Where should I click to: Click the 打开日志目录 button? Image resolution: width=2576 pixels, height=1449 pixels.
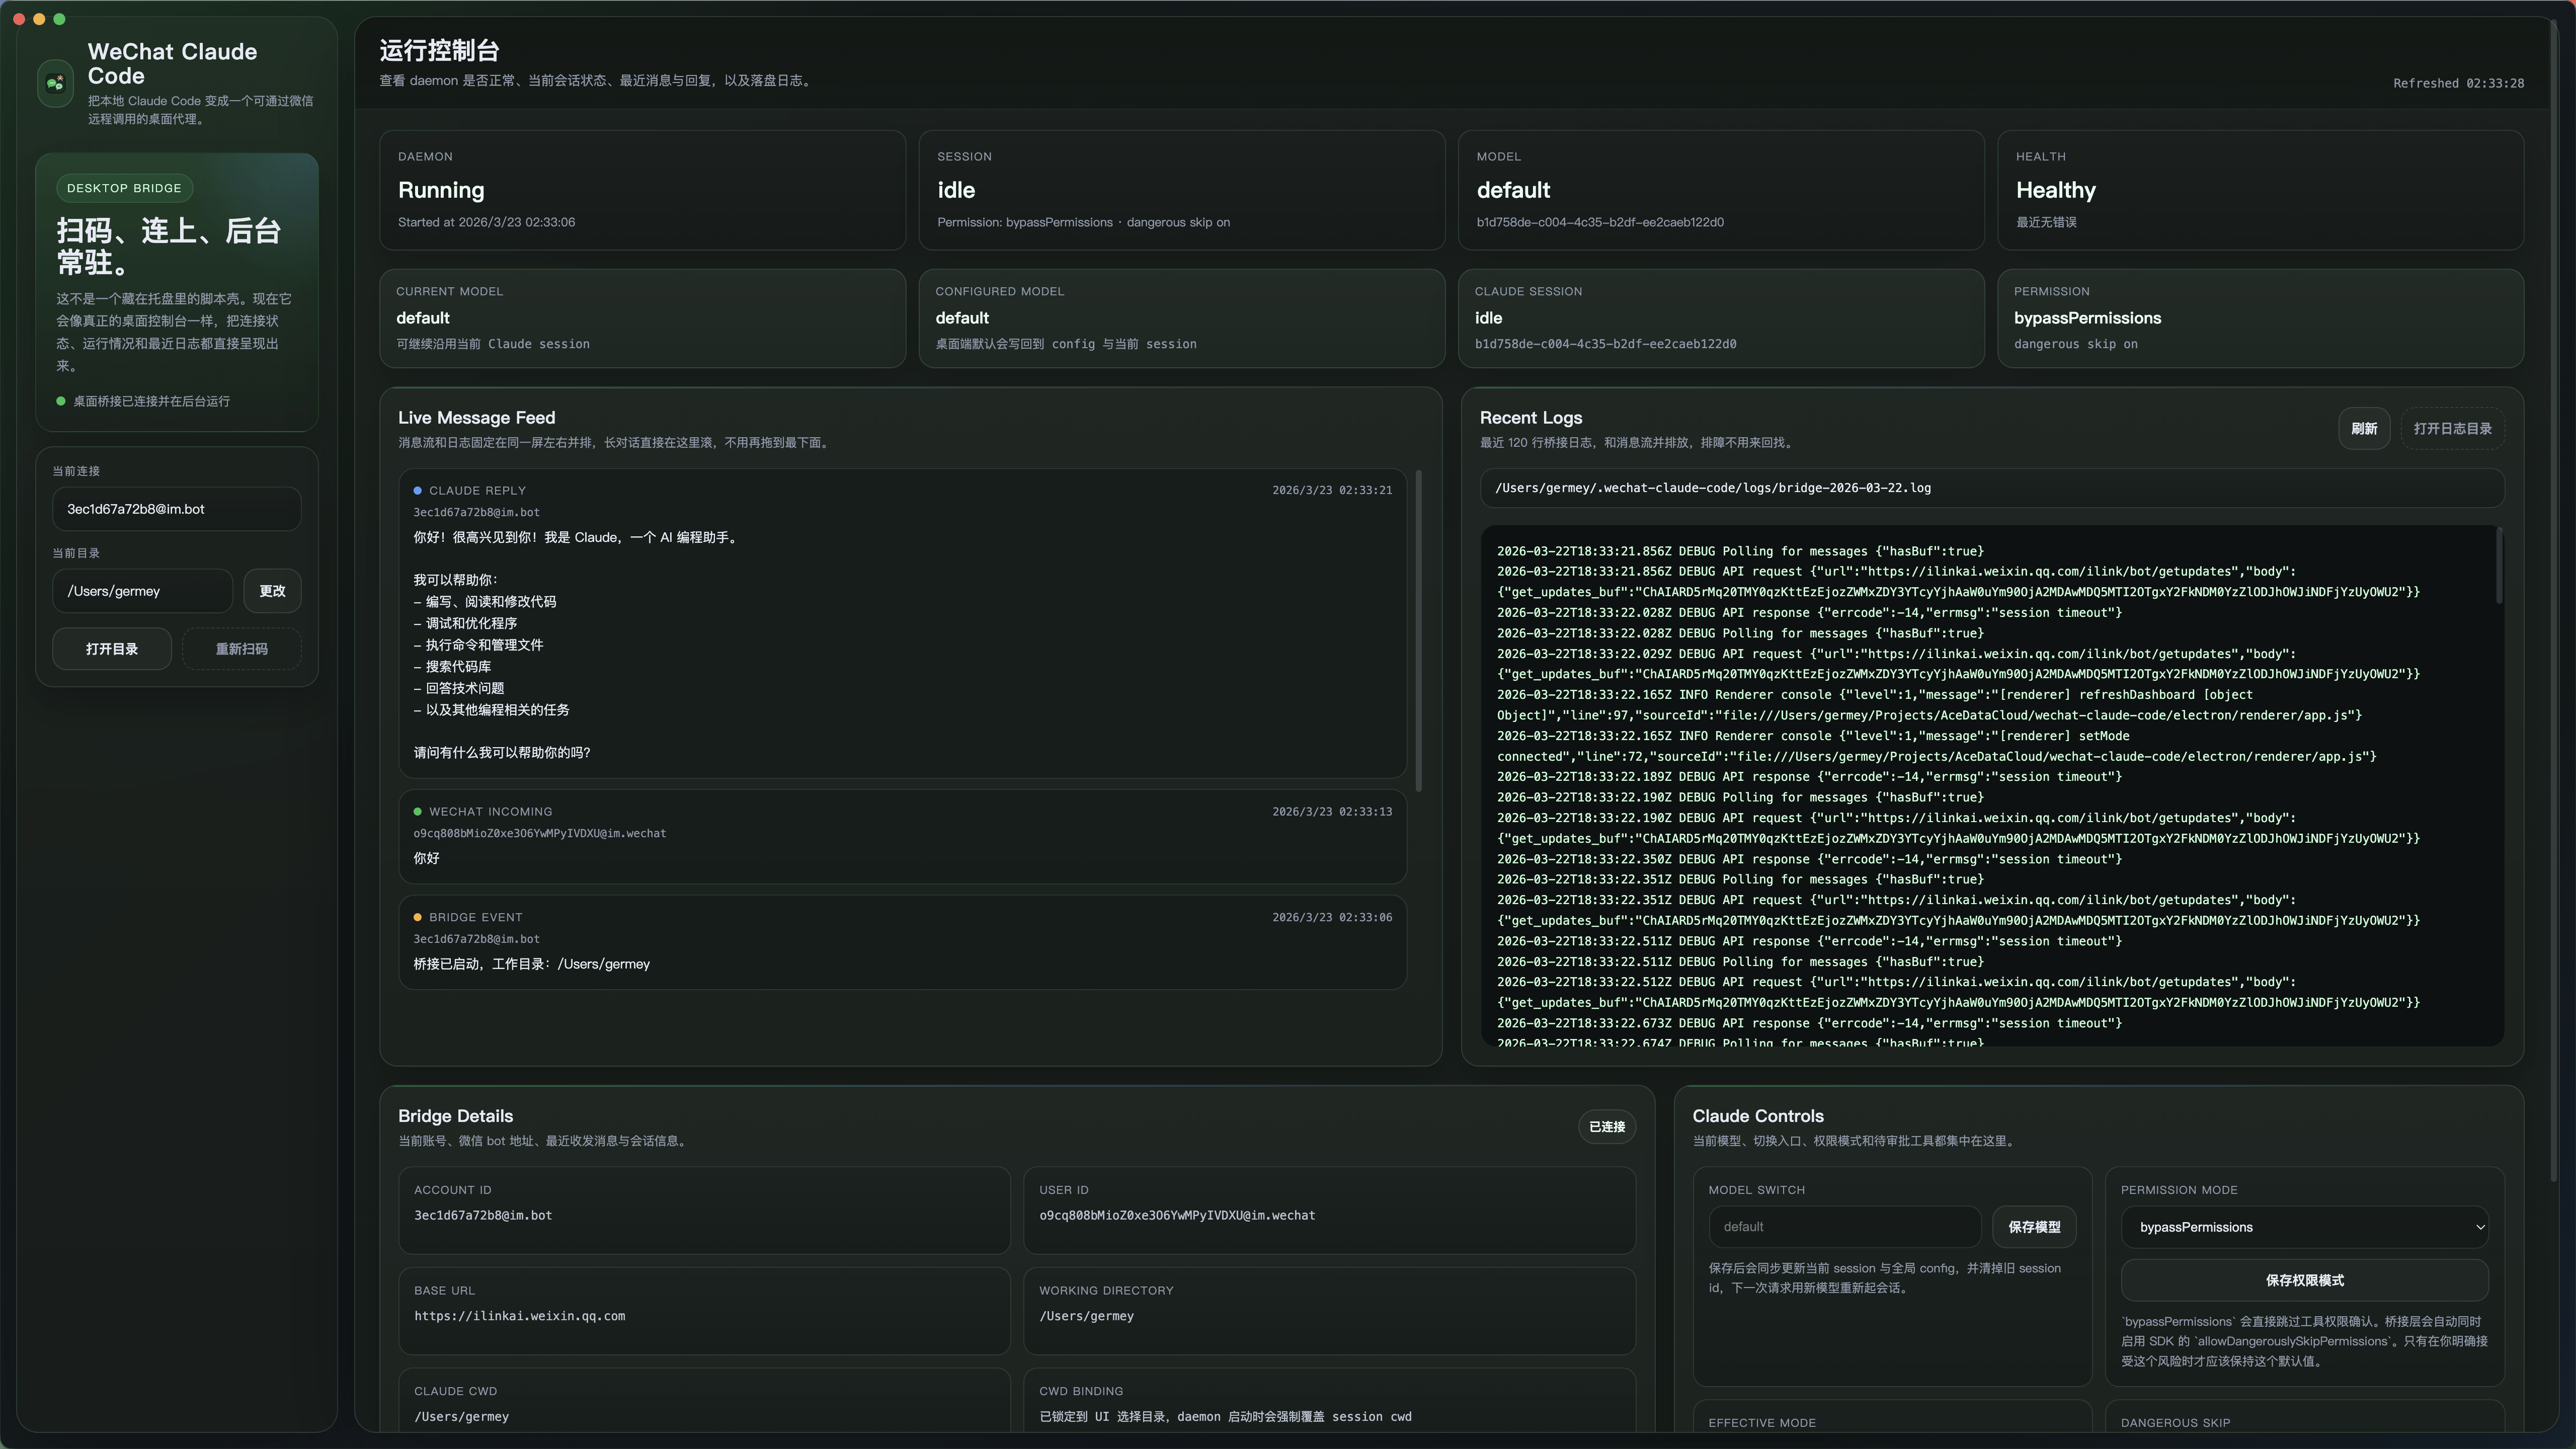2452,429
